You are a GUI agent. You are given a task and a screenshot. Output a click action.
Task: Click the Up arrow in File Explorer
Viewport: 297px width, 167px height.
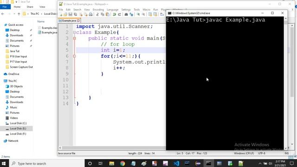(19, 14)
